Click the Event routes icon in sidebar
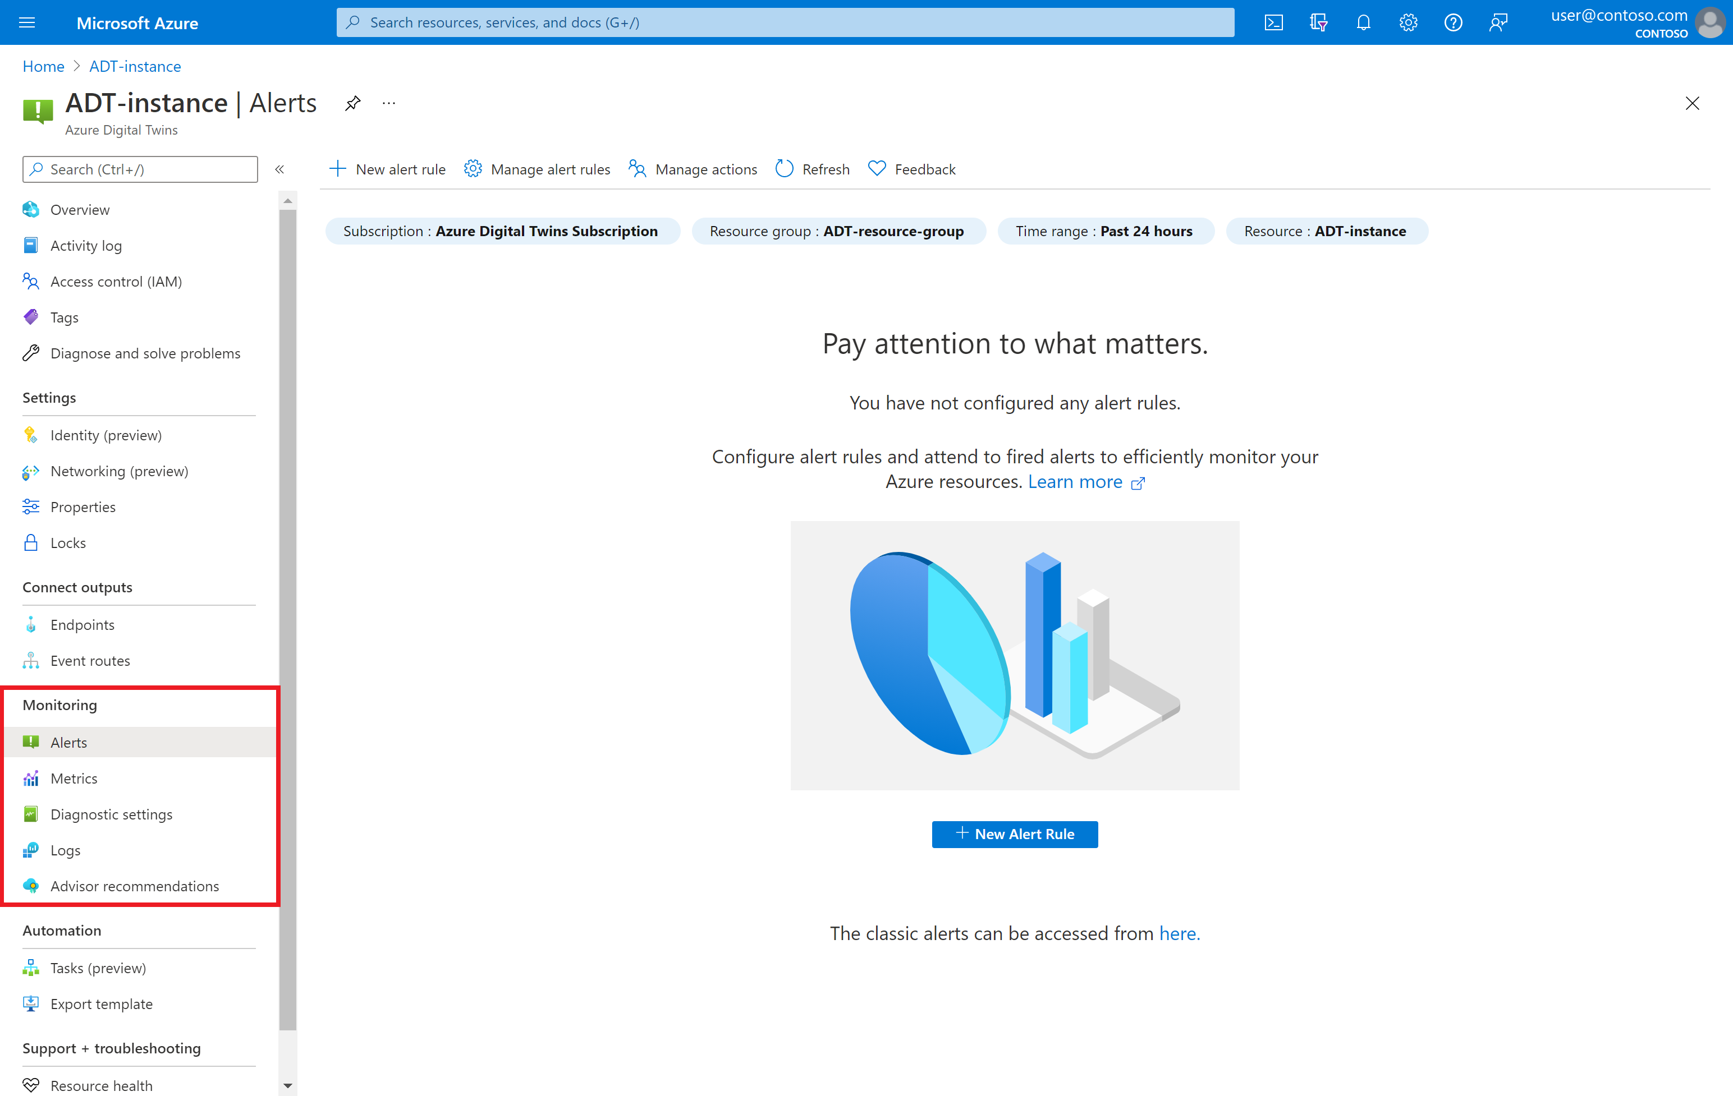 [x=31, y=659]
